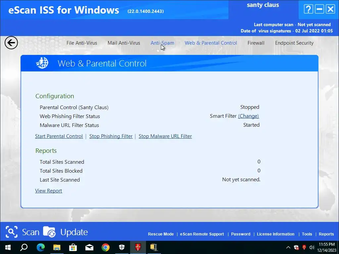Click version text (22.0.1400.2443)
Image resolution: width=339 pixels, height=254 pixels.
pos(146,11)
